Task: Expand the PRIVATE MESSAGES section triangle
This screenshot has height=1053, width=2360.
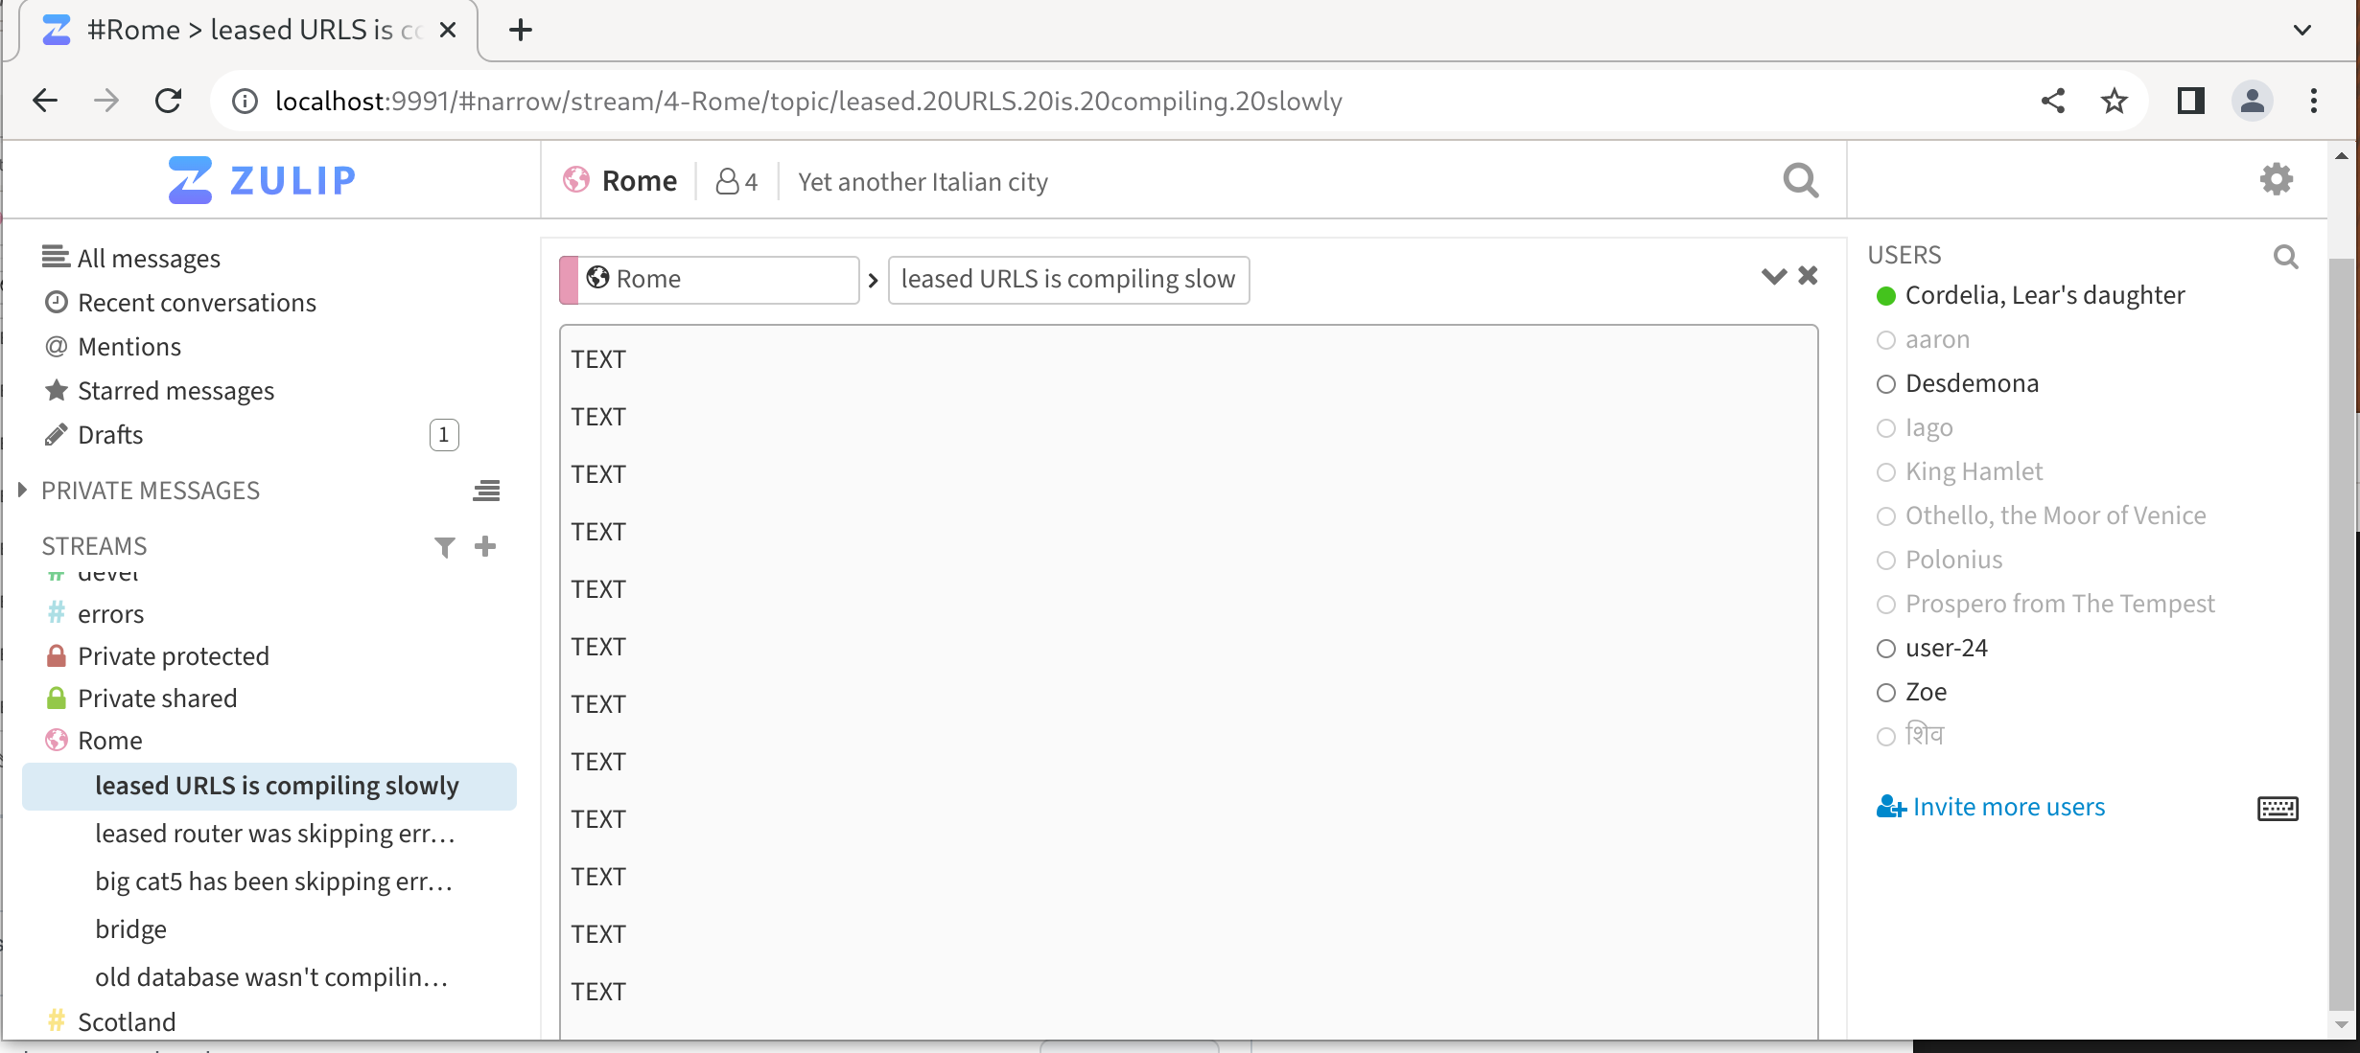Action: pos(22,490)
